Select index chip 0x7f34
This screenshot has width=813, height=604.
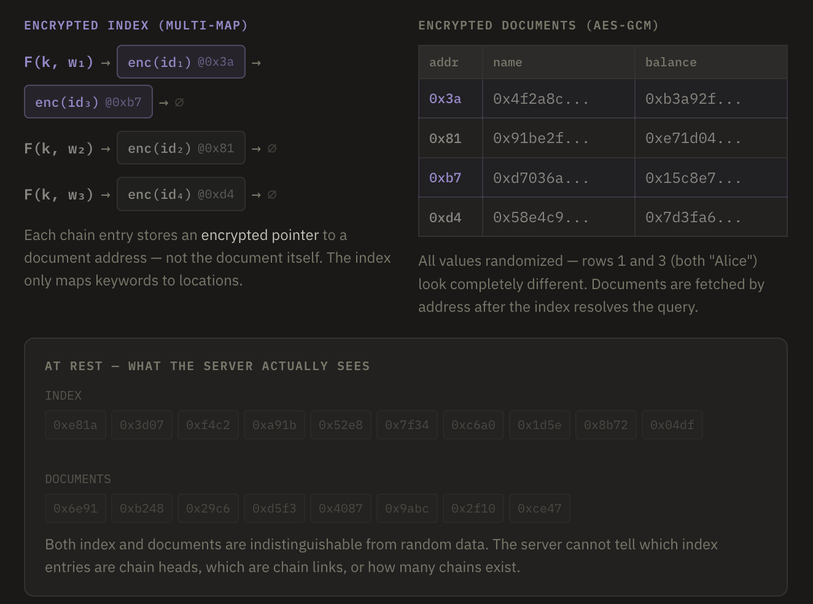[x=407, y=425]
